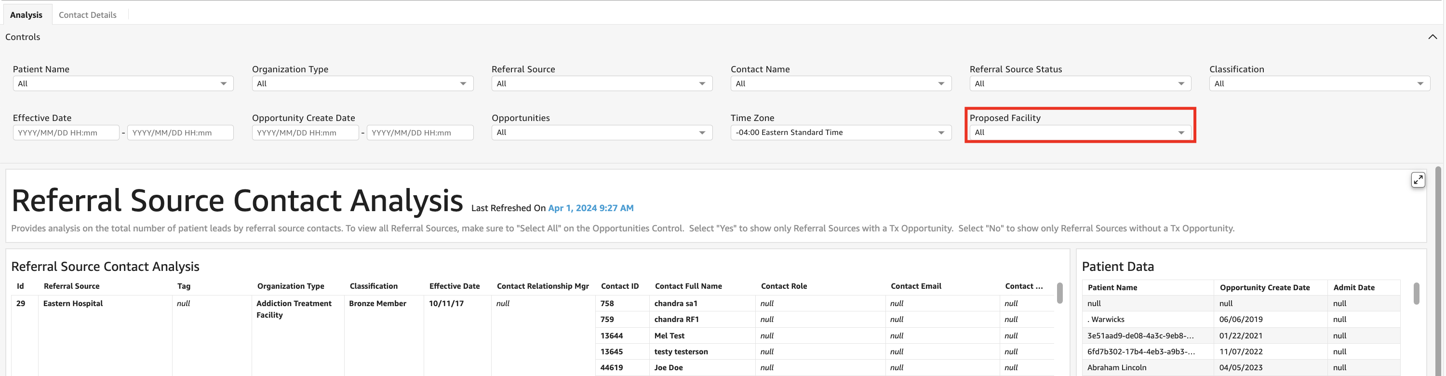
Task: Click the Effective Date start field
Action: (x=66, y=133)
